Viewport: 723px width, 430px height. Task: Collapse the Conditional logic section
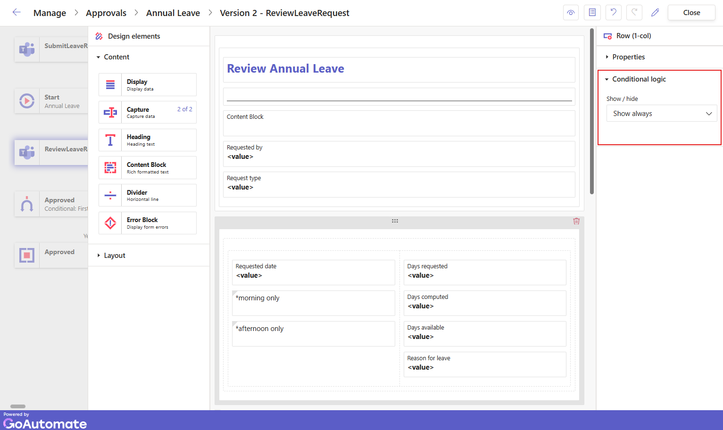(x=639, y=79)
